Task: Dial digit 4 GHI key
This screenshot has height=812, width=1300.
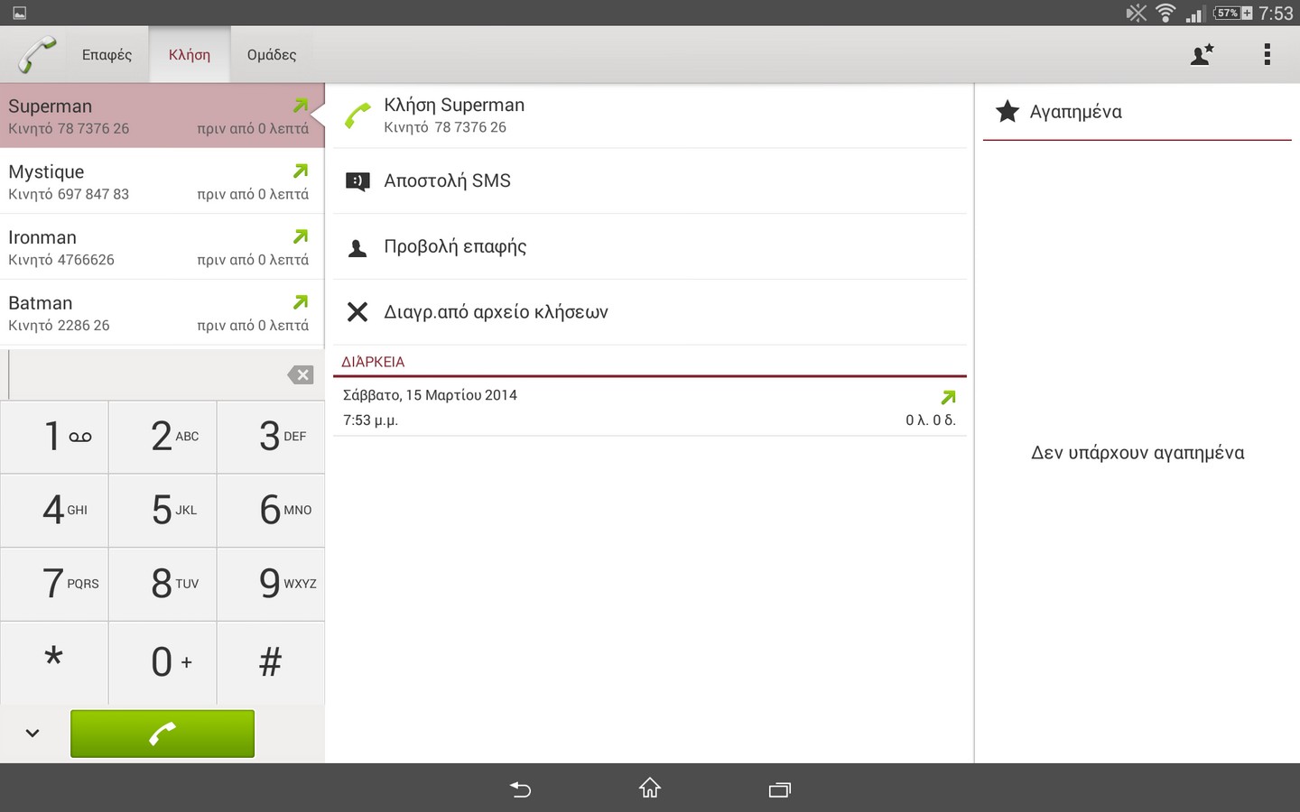Action: click(x=54, y=511)
